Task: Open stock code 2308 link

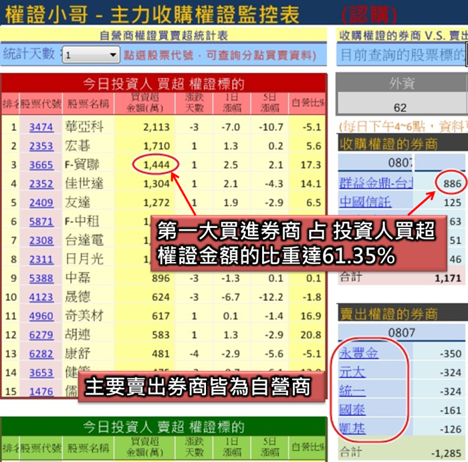Action: pyautogui.click(x=41, y=241)
